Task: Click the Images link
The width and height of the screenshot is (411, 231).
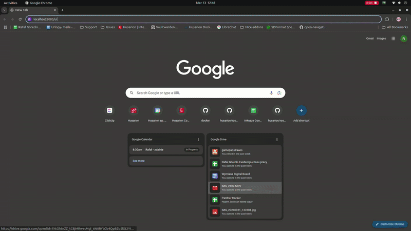Action: (381, 38)
